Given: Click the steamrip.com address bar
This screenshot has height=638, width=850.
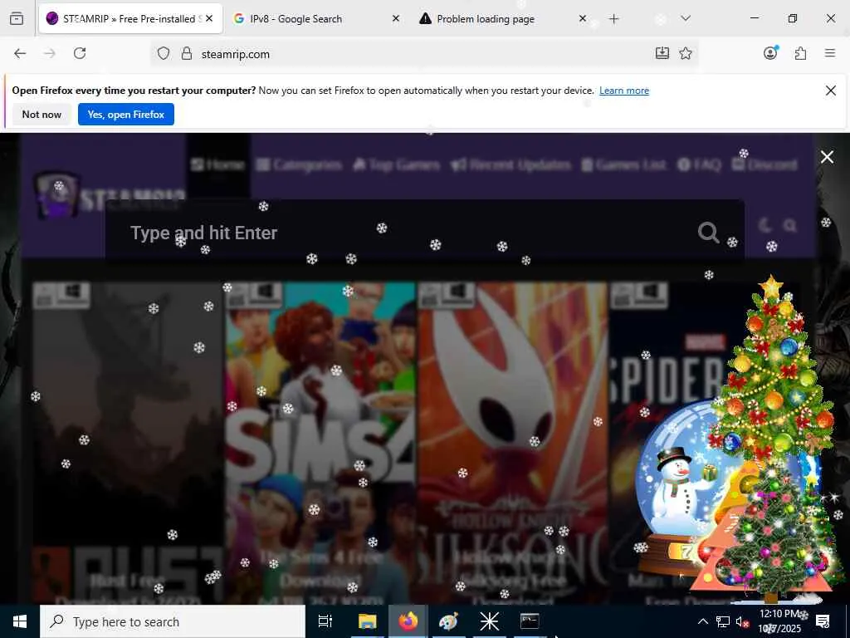Looking at the screenshot, I should [x=423, y=54].
